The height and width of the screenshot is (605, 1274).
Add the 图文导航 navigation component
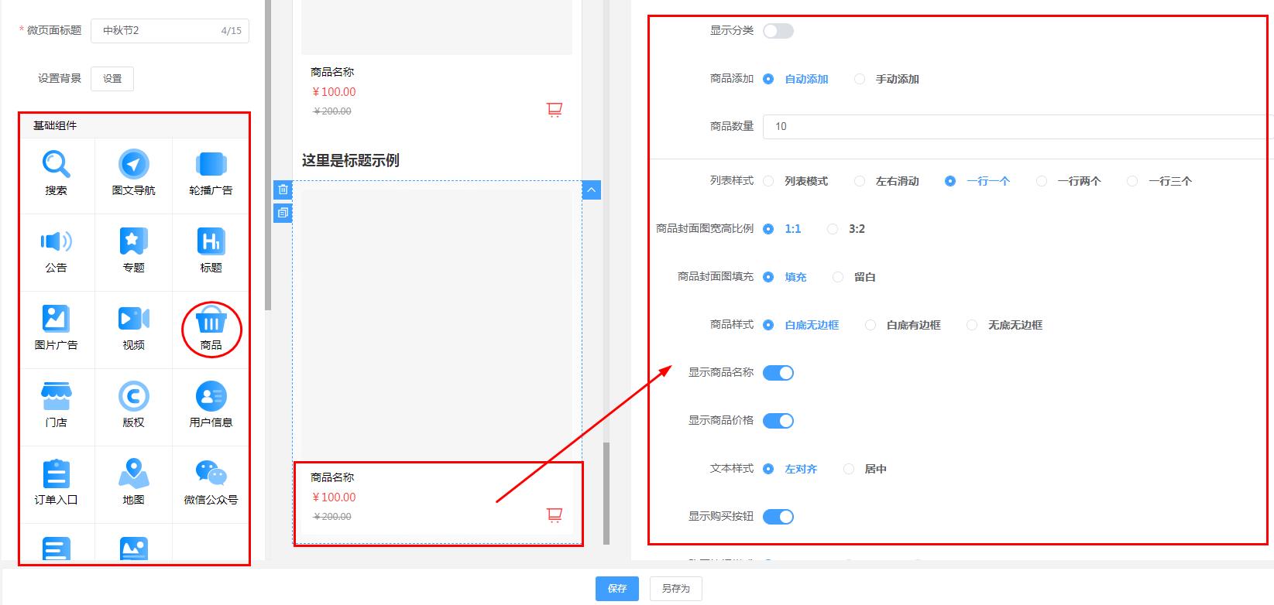pyautogui.click(x=133, y=176)
